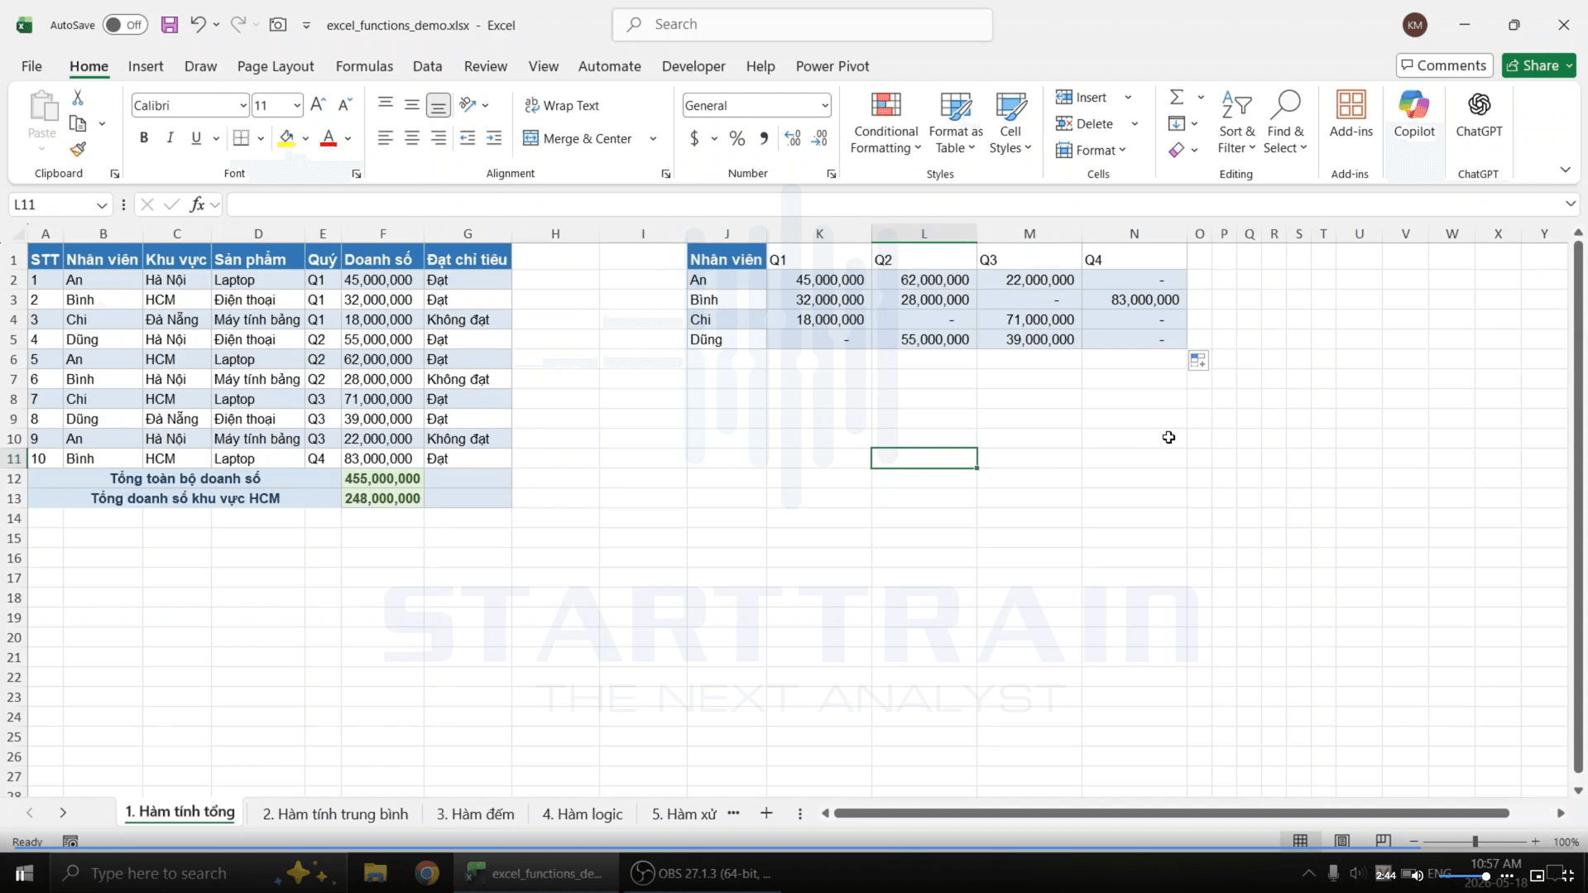This screenshot has height=893, width=1588.
Task: Toggle Wrap Text
Action: click(562, 105)
